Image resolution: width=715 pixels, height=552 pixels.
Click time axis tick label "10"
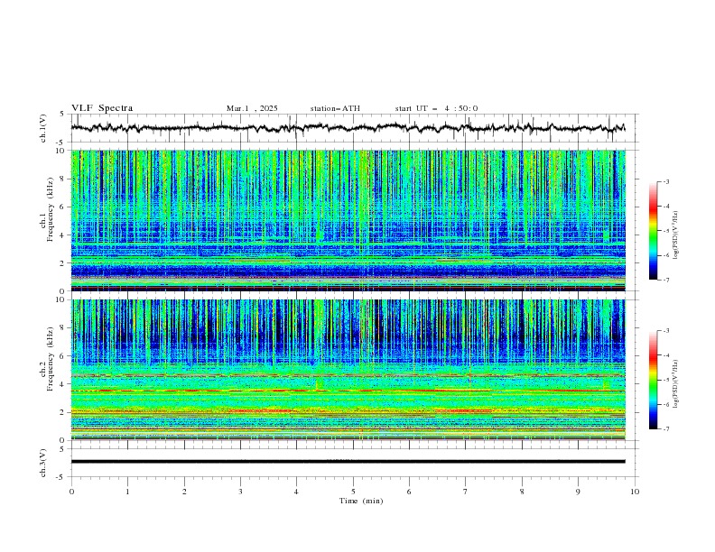(x=635, y=492)
